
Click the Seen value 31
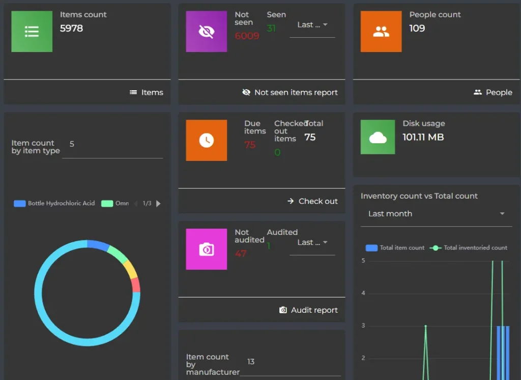point(271,29)
